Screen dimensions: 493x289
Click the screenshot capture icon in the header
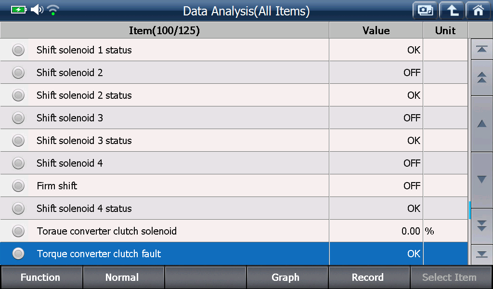point(425,11)
